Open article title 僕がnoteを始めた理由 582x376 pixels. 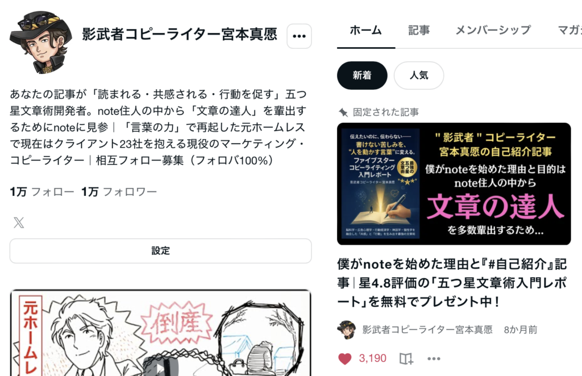tap(452, 282)
